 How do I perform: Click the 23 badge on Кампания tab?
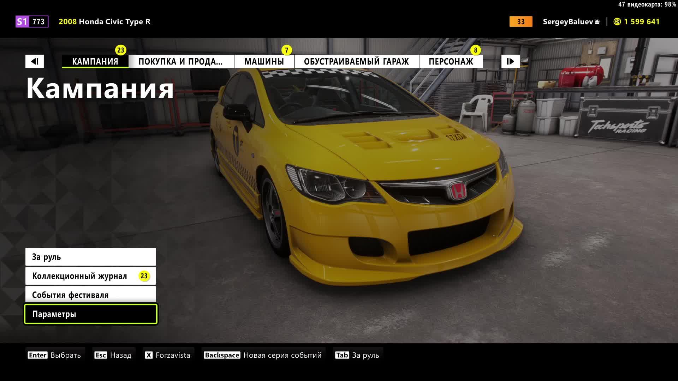click(x=121, y=50)
